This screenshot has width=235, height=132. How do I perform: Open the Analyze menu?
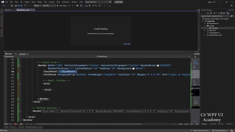pyautogui.click(x=51, y=2)
